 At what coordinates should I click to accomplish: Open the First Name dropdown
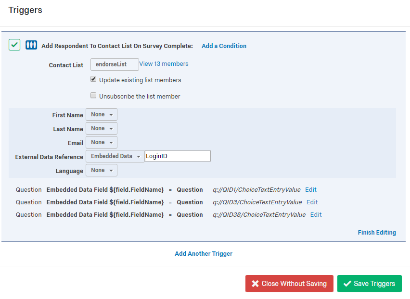(102, 114)
